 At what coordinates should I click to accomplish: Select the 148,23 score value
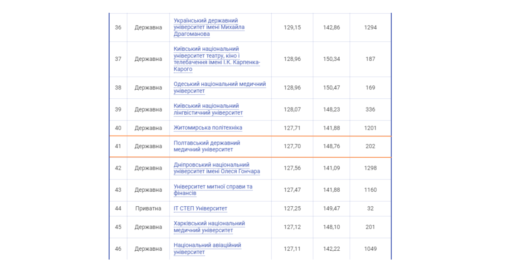tap(332, 109)
